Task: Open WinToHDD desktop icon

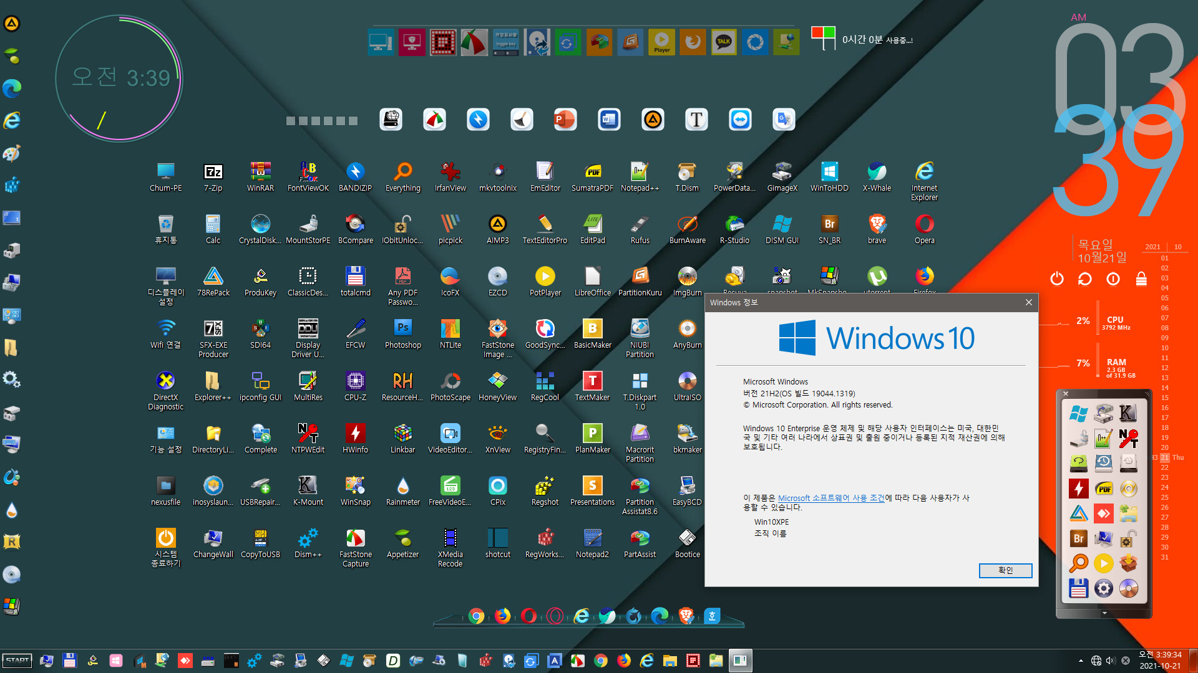Action: [829, 177]
